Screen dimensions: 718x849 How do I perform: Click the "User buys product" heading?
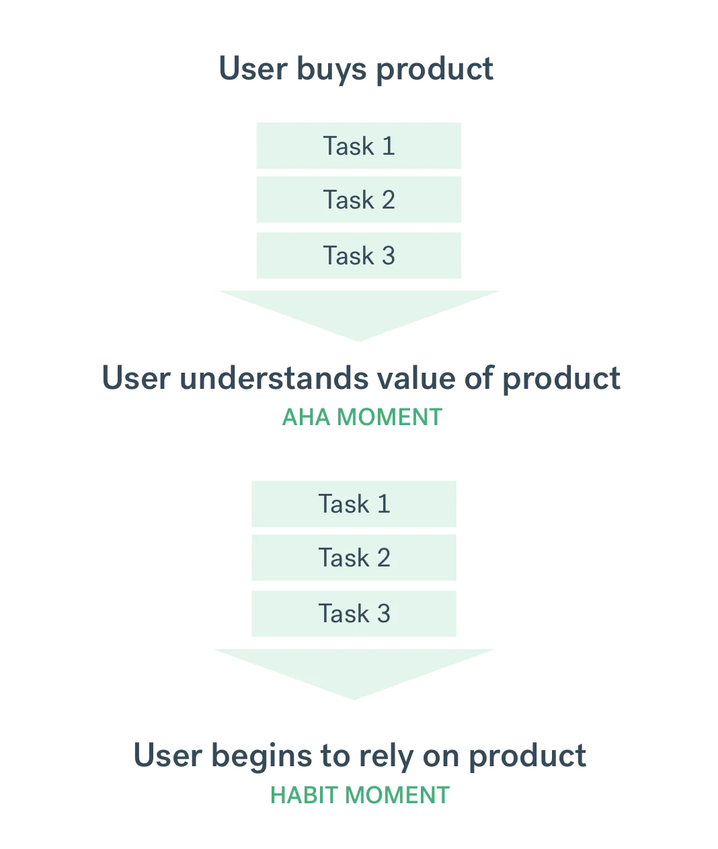[x=356, y=69]
